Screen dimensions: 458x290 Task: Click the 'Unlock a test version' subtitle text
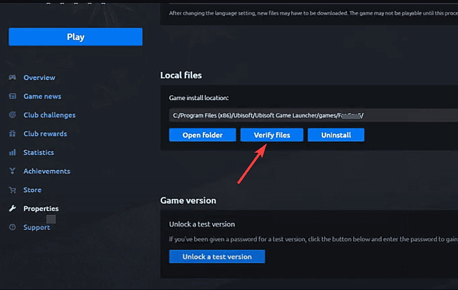202,224
